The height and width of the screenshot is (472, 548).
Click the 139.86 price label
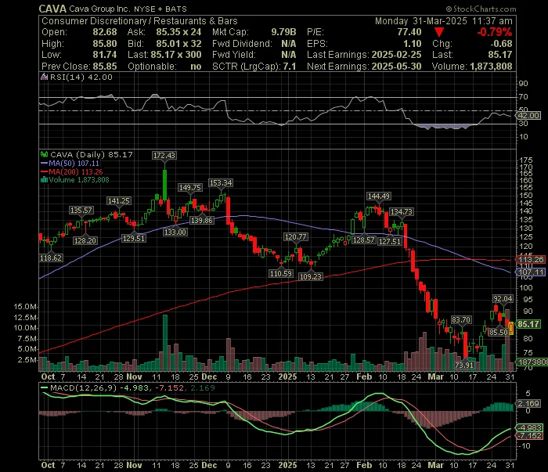(x=202, y=221)
